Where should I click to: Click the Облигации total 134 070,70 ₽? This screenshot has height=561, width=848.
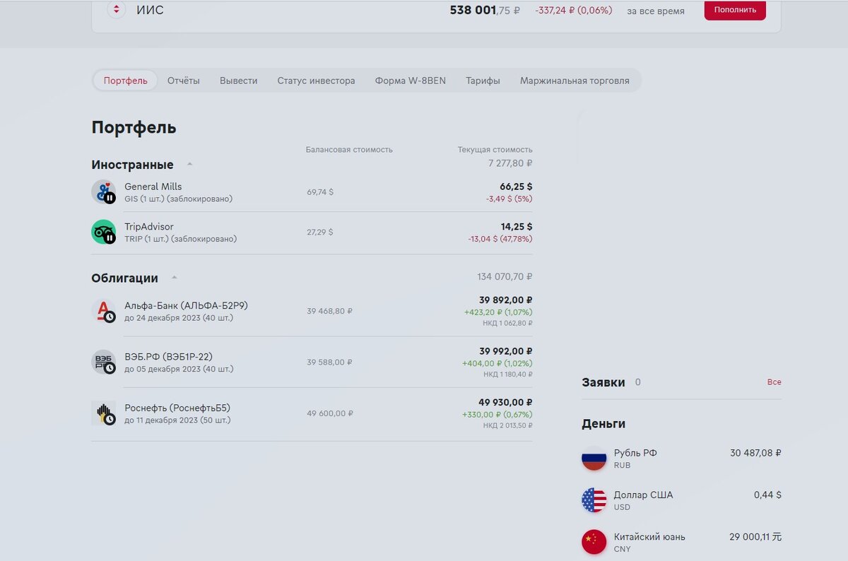click(505, 277)
